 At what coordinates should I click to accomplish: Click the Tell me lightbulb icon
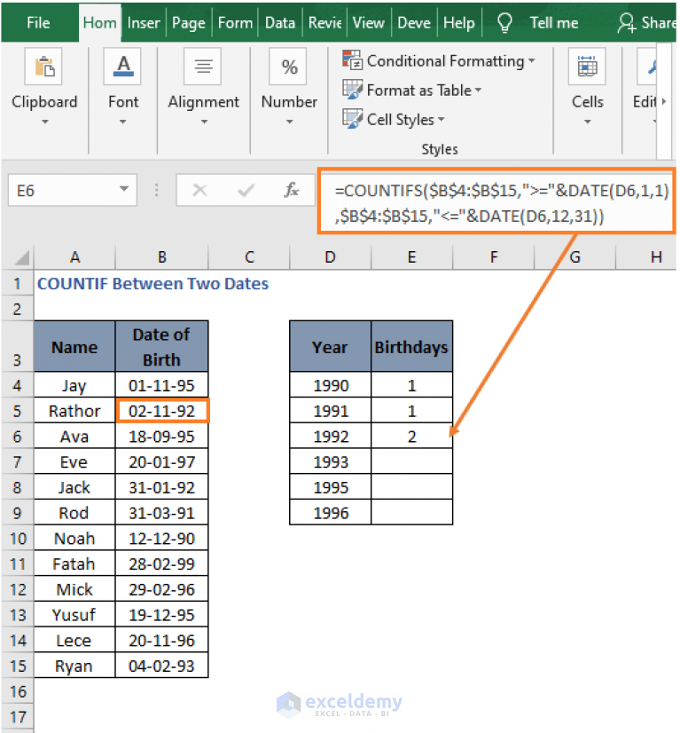pyautogui.click(x=504, y=22)
